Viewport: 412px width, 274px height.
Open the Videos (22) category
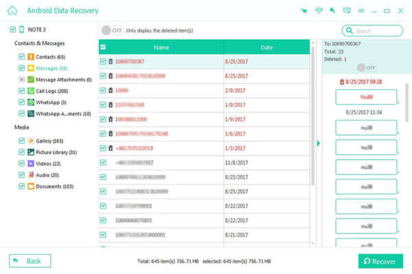click(x=48, y=164)
